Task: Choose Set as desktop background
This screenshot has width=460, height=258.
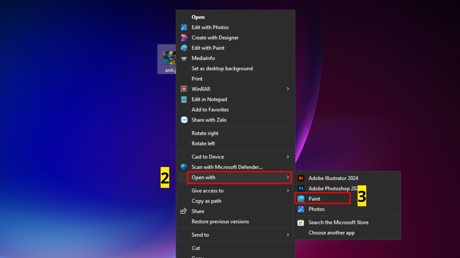Action: pyautogui.click(x=222, y=68)
